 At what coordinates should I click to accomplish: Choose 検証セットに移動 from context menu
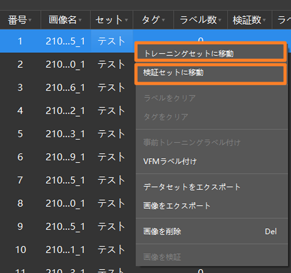pos(211,73)
